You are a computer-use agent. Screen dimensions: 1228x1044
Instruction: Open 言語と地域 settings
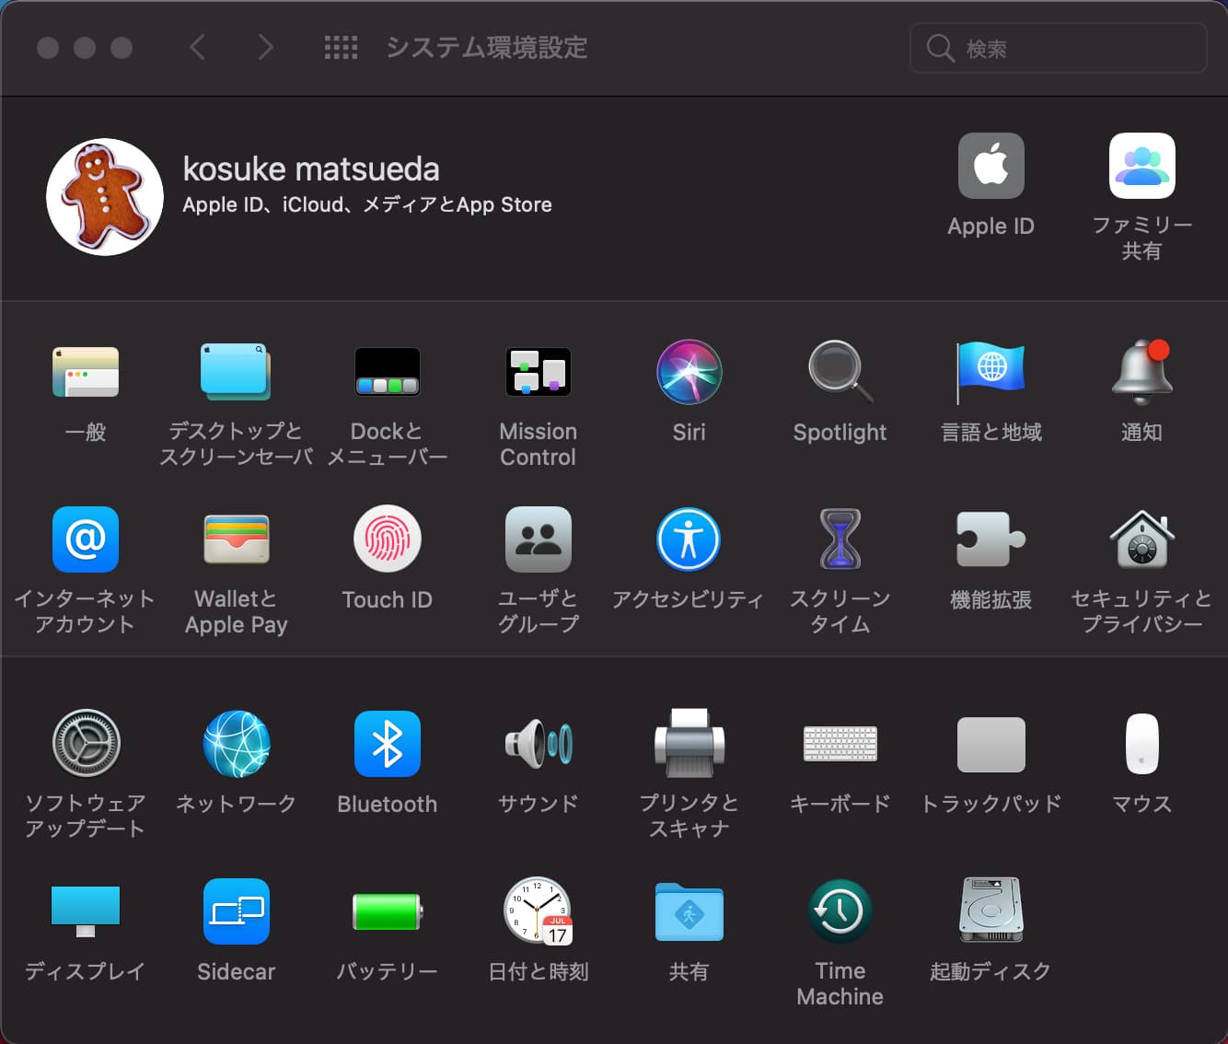991,372
